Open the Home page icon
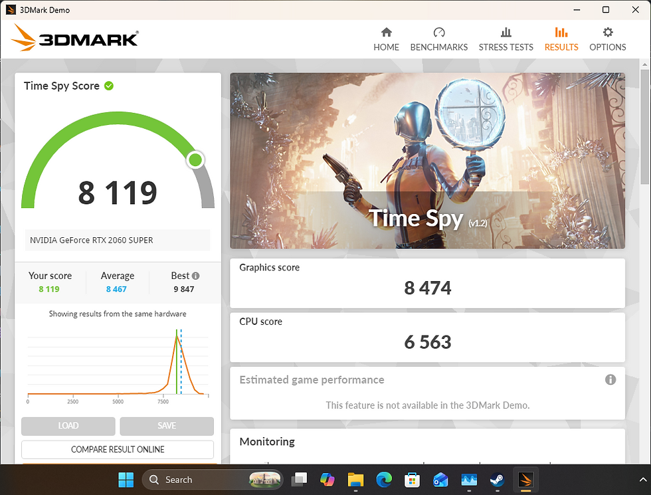This screenshot has height=495, width=651. point(386,33)
